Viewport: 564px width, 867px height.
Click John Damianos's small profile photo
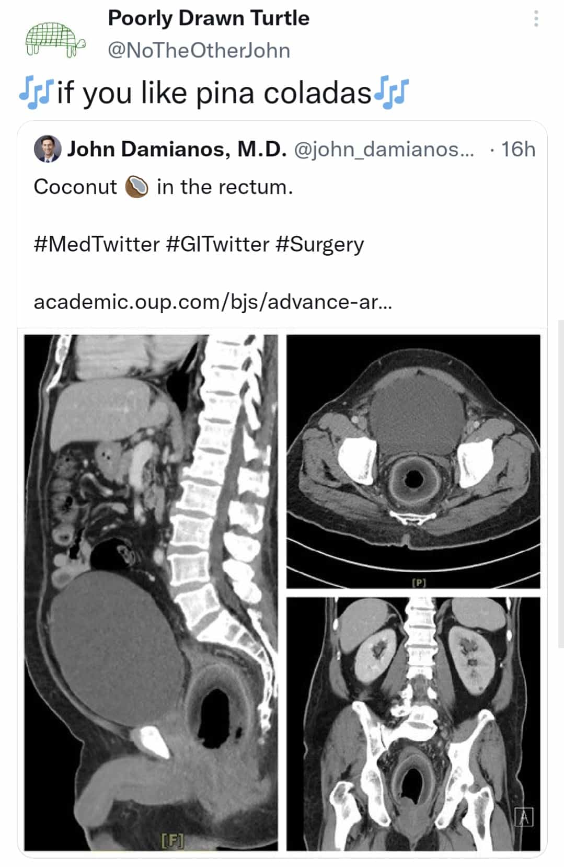point(48,150)
